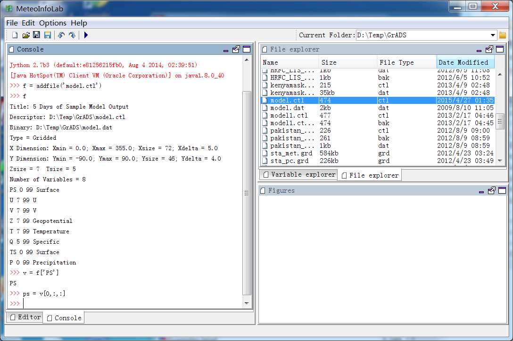
Task: Open the Edit menu
Action: [x=28, y=23]
